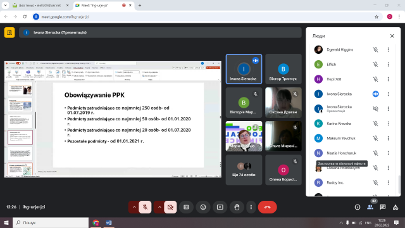
Task: Open more options for Rudoy Inc.
Action: [388, 182]
